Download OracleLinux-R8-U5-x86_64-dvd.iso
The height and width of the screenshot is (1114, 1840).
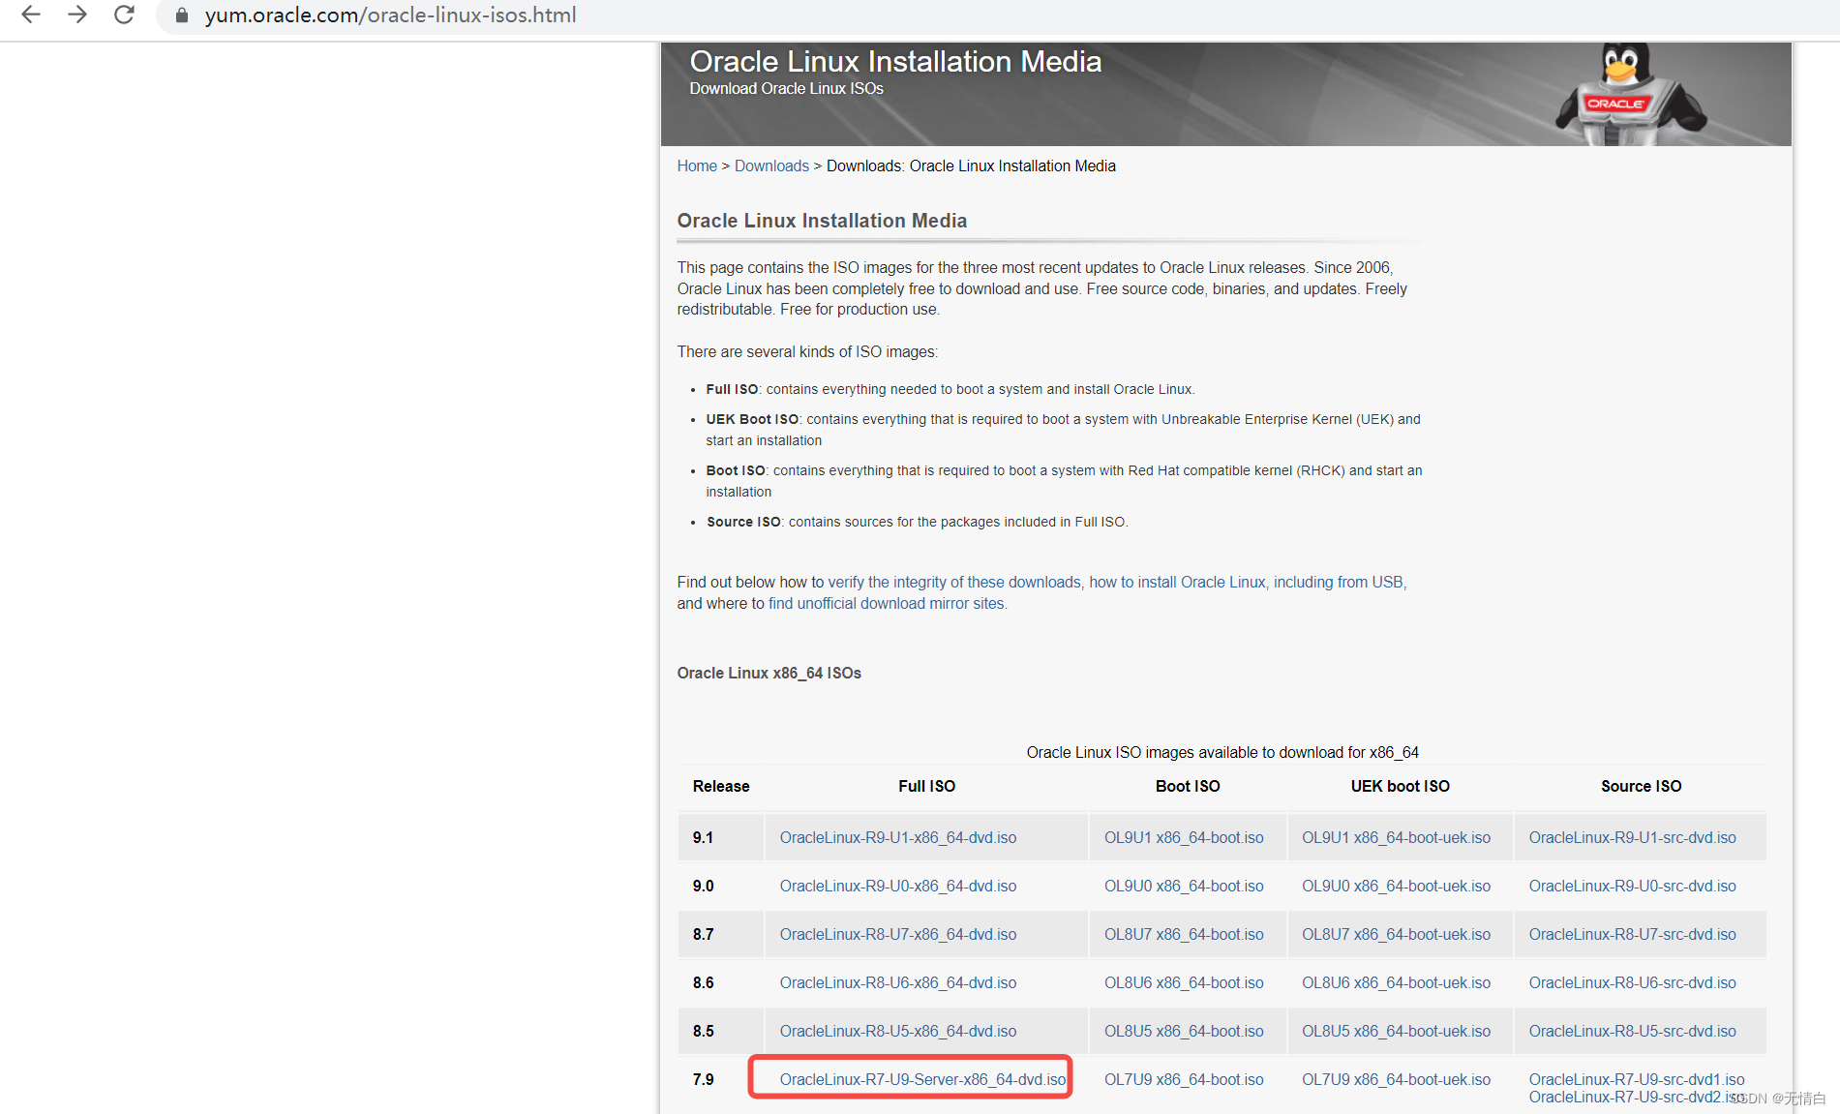898,1031
